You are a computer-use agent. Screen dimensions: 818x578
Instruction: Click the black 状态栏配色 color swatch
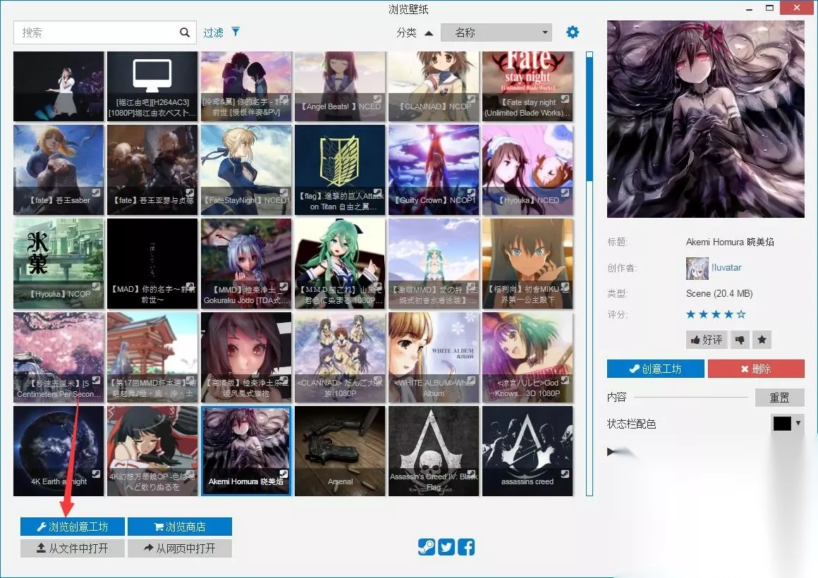(x=782, y=424)
